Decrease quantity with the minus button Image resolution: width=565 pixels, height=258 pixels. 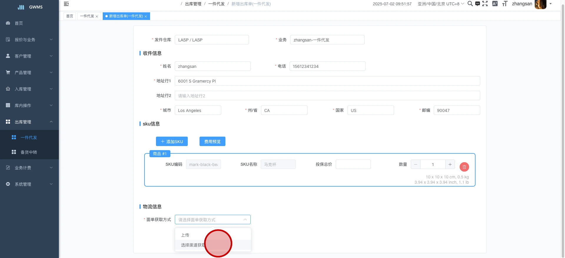click(416, 165)
